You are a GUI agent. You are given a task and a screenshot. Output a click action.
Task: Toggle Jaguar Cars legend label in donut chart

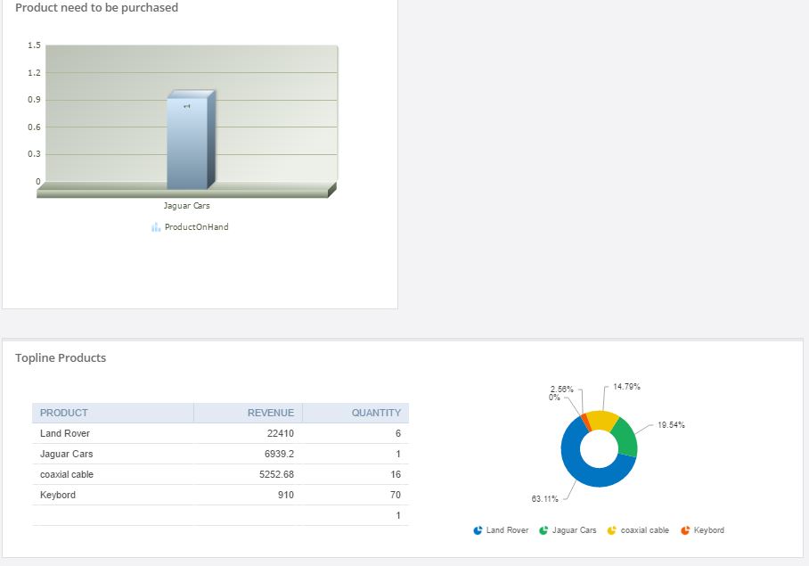tap(575, 530)
